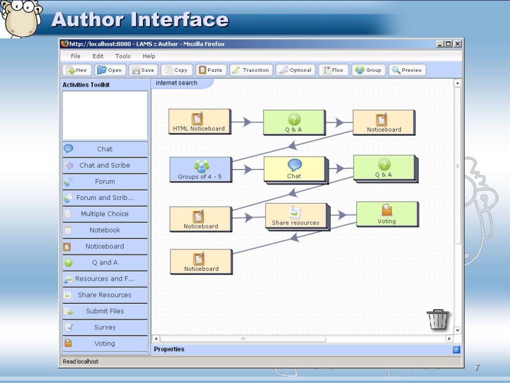Click the horizontal scrollbar left arrow

[x=156, y=339]
